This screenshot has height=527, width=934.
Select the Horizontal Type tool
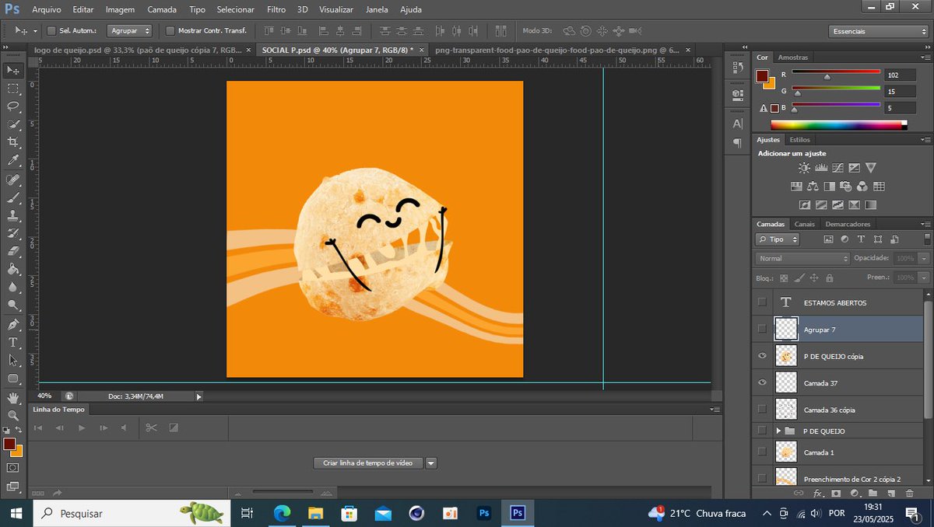[13, 342]
